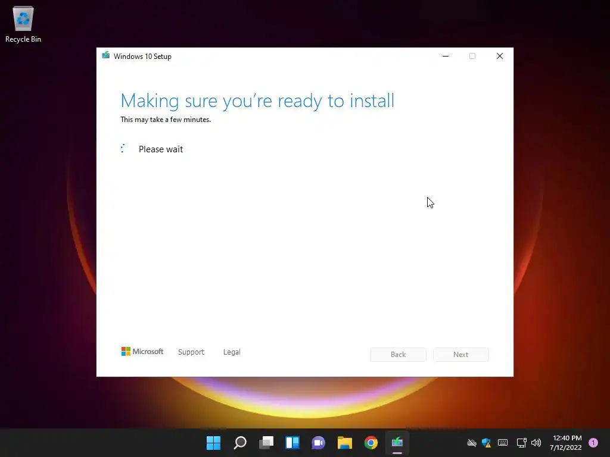The width and height of the screenshot is (610, 457).
Task: Select the Windows Setup taskbar app icon
Action: (x=397, y=443)
